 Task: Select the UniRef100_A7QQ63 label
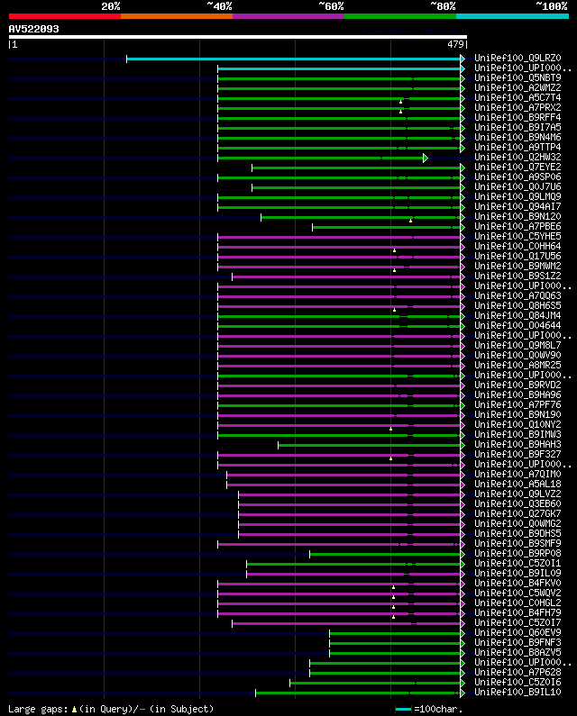[517, 295]
